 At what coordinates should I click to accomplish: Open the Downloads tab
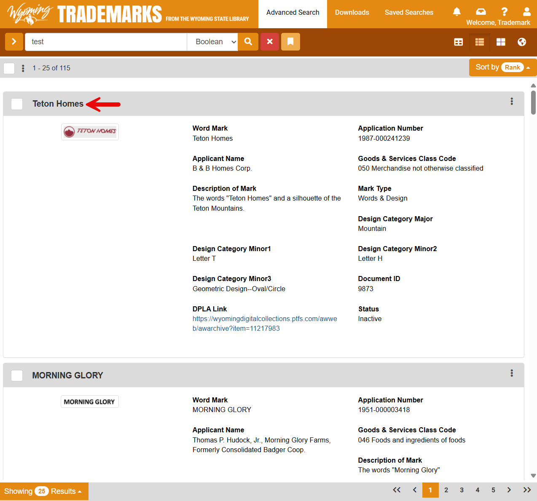(352, 13)
